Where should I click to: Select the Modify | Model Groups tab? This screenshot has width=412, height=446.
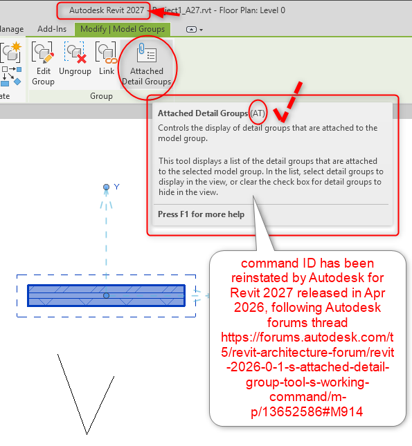(x=123, y=29)
